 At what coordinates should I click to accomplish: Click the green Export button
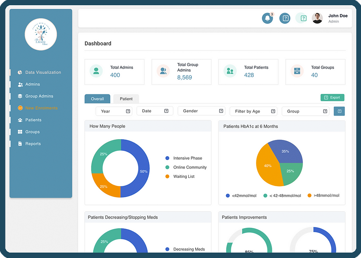coord(332,98)
